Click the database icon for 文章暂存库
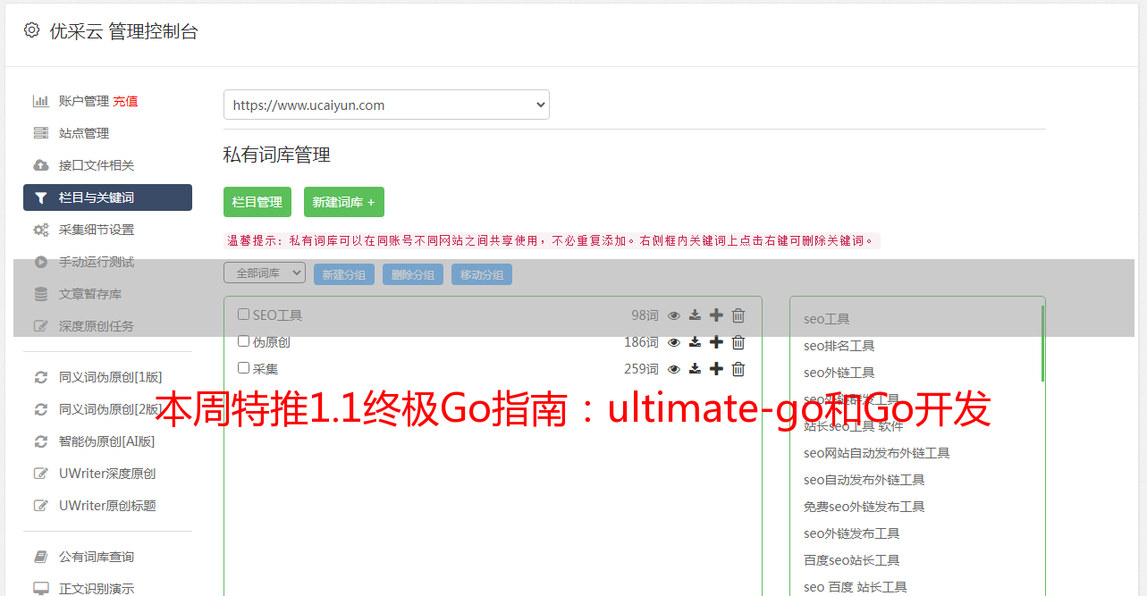This screenshot has height=596, width=1147. click(x=41, y=294)
